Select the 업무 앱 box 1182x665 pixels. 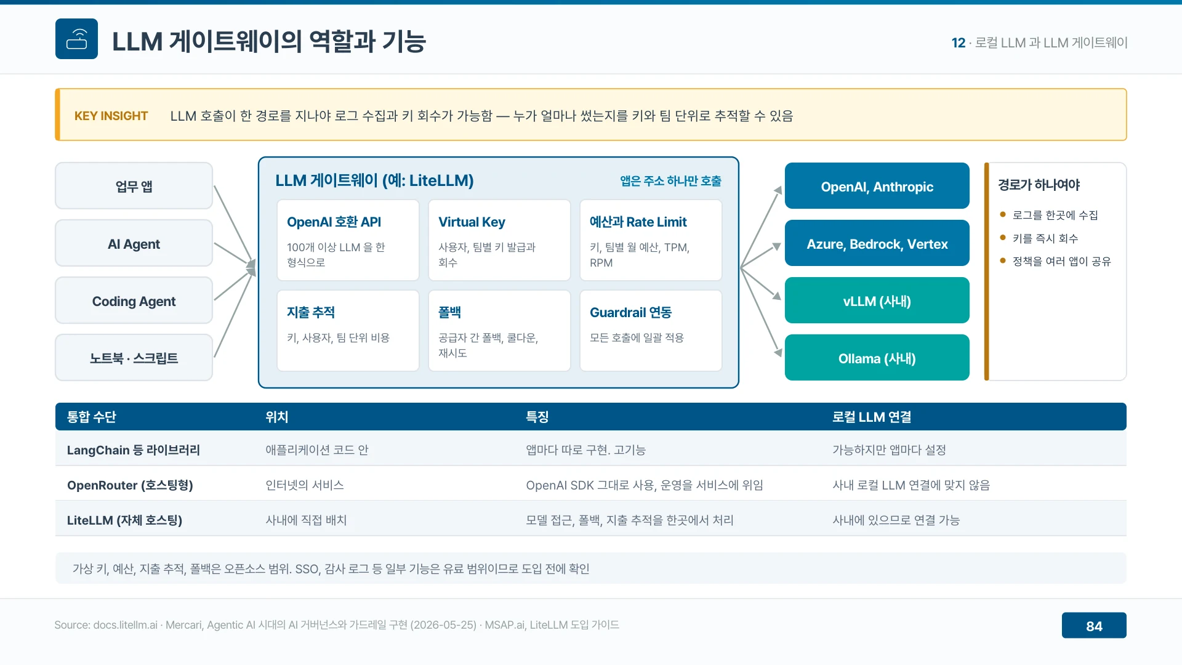pos(134,186)
